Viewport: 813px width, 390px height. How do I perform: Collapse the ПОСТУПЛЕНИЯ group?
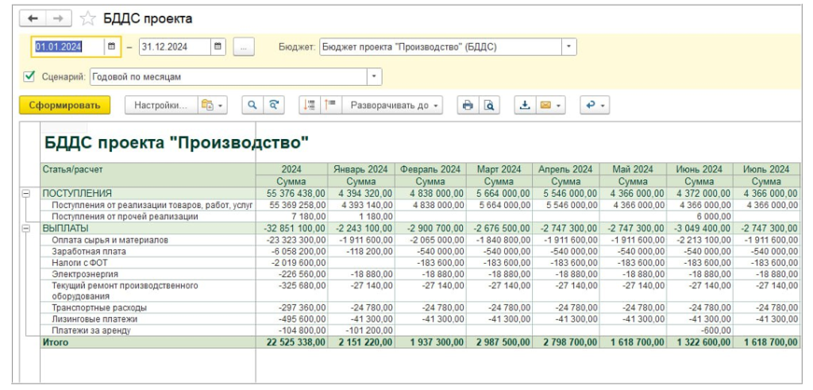coord(25,193)
